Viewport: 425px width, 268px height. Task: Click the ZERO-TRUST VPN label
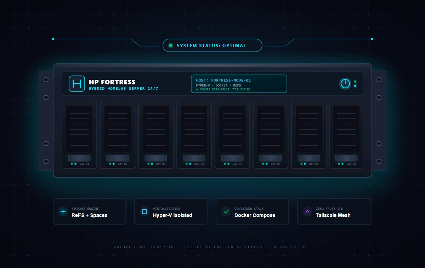coord(329,209)
